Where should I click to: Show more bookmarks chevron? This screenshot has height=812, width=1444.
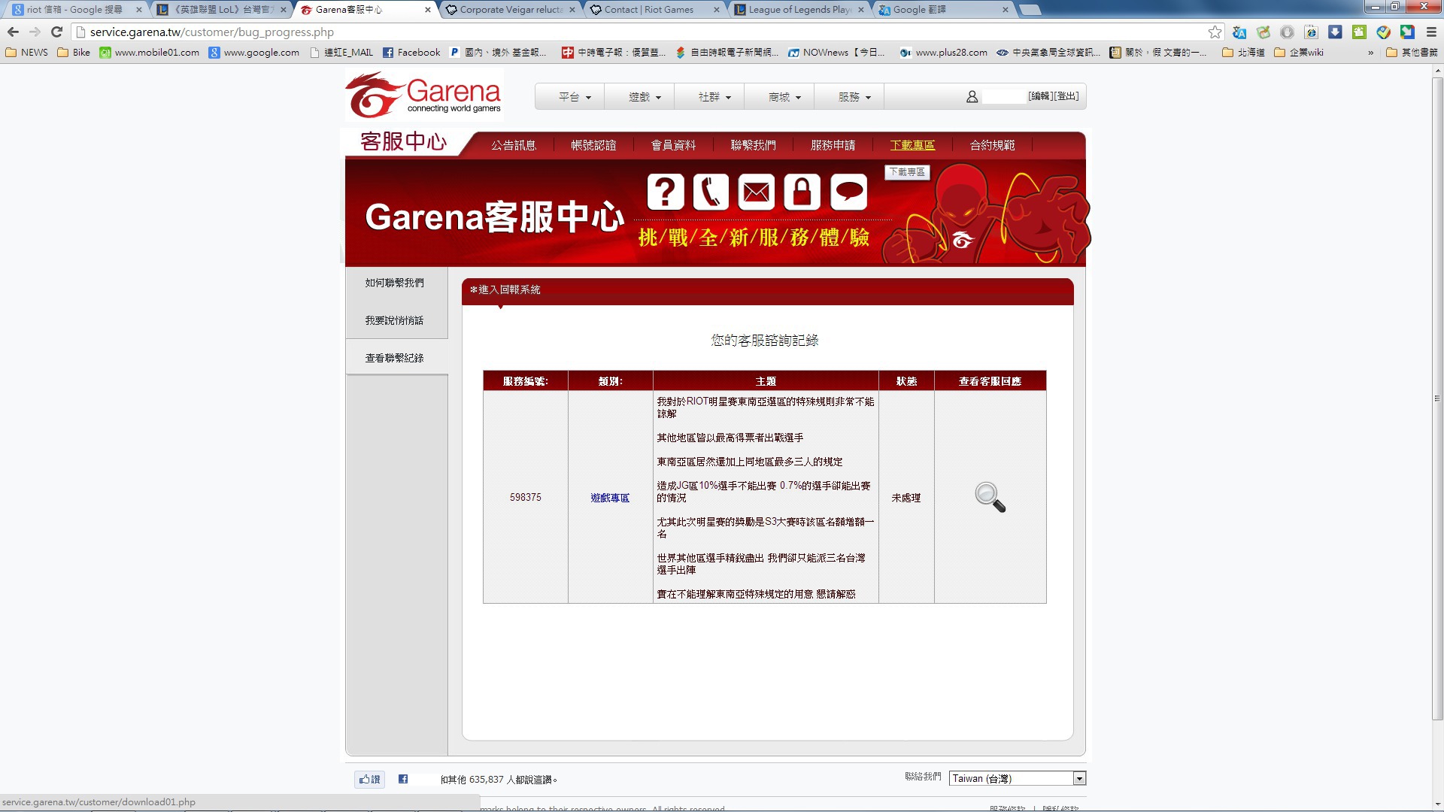(1370, 53)
